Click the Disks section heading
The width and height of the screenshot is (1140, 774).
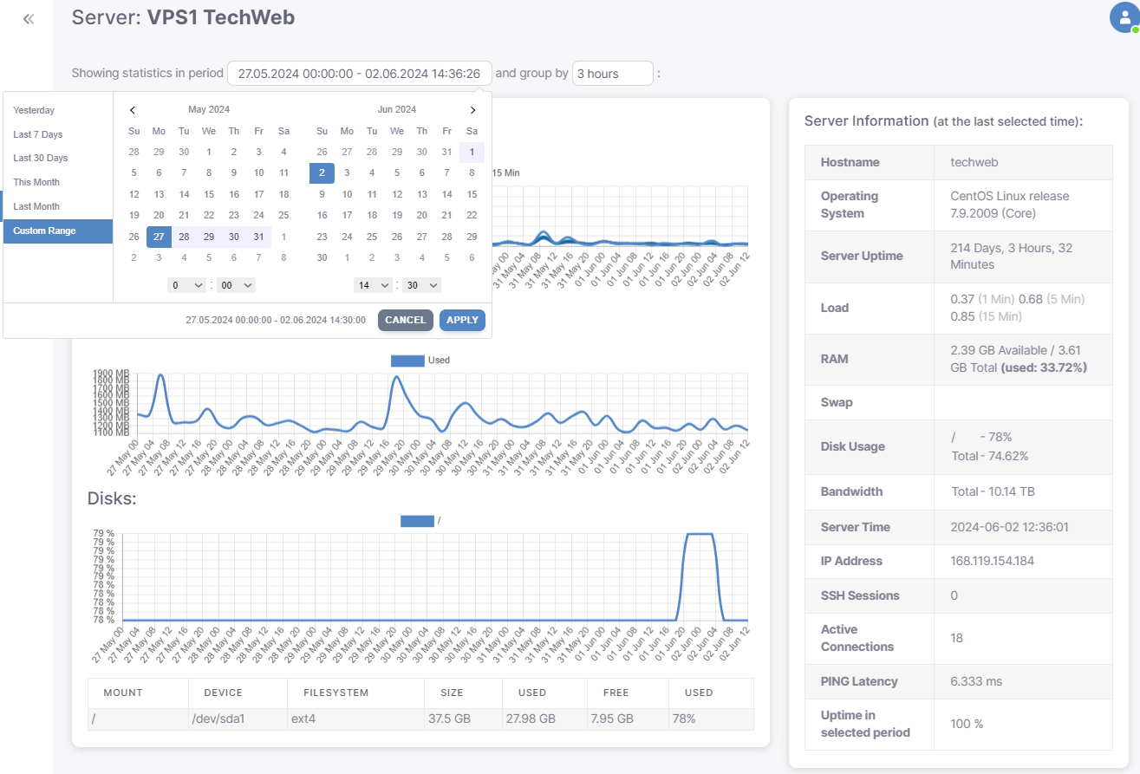click(112, 498)
